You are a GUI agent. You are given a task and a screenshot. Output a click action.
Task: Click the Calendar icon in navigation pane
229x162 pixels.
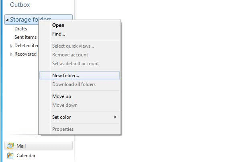10,156
